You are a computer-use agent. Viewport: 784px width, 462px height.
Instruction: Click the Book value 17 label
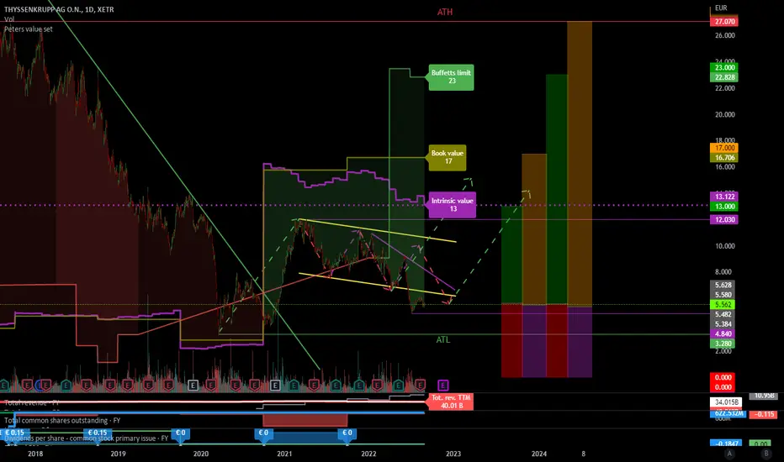[447, 157]
